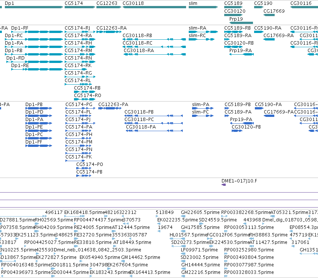Select EST label GM22216.5prime
The image size is (318, 278).
(201, 272)
